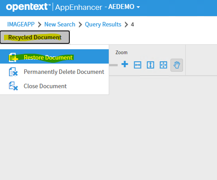Choose the fit to window icon
This screenshot has width=217, height=180.
tap(163, 65)
